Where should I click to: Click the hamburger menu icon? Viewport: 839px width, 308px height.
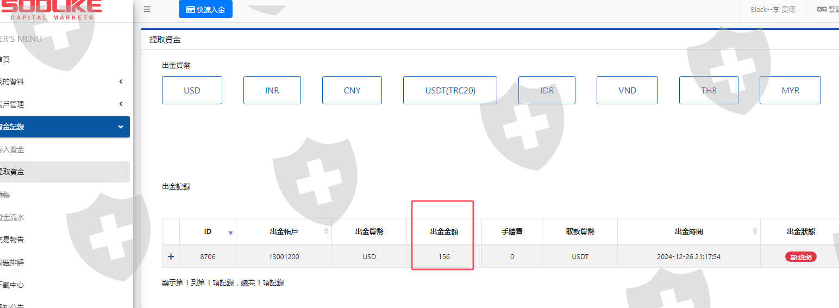point(147,9)
